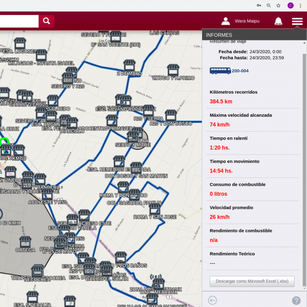Open the notifications bell
This screenshot has width=307, height=307.
278,21
